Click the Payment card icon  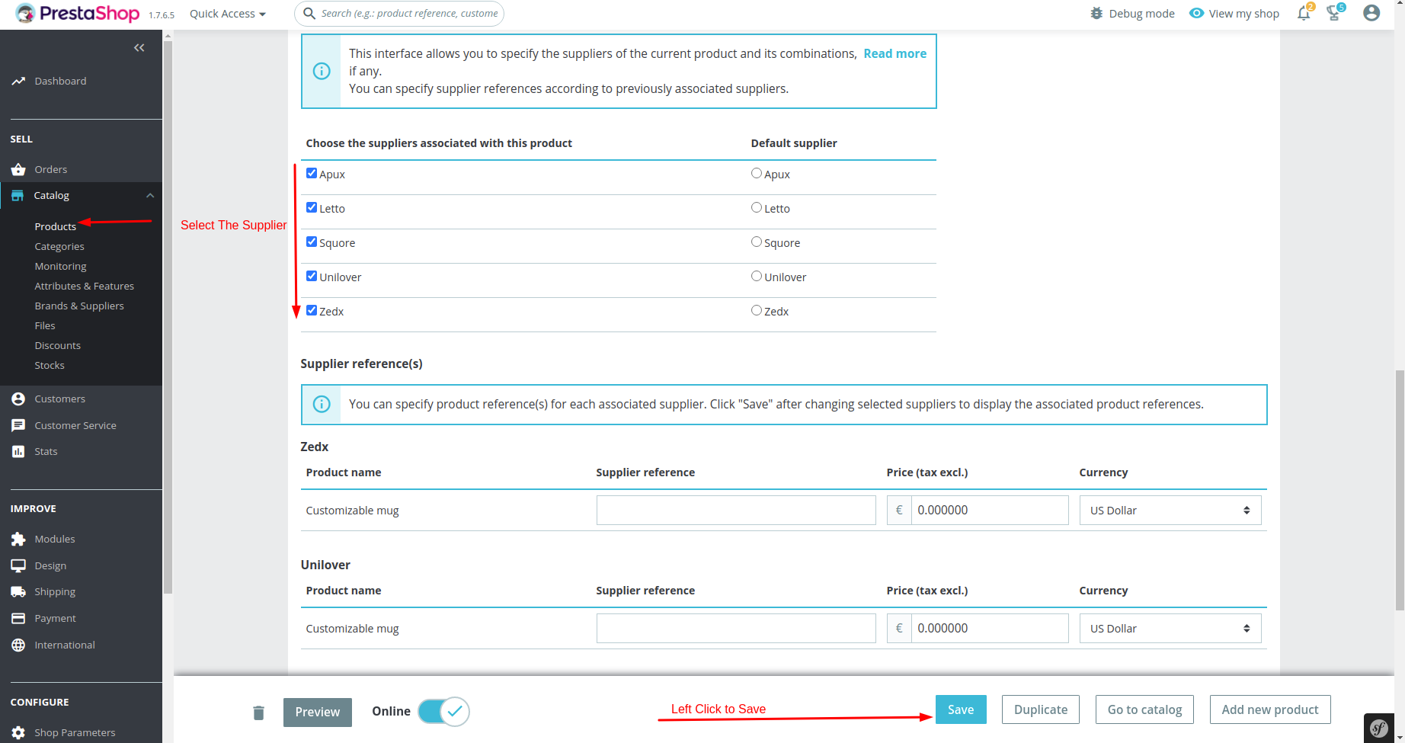[x=18, y=618]
